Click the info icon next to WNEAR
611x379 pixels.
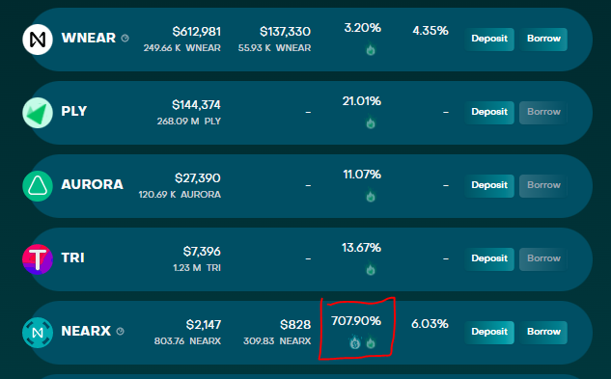tap(125, 39)
